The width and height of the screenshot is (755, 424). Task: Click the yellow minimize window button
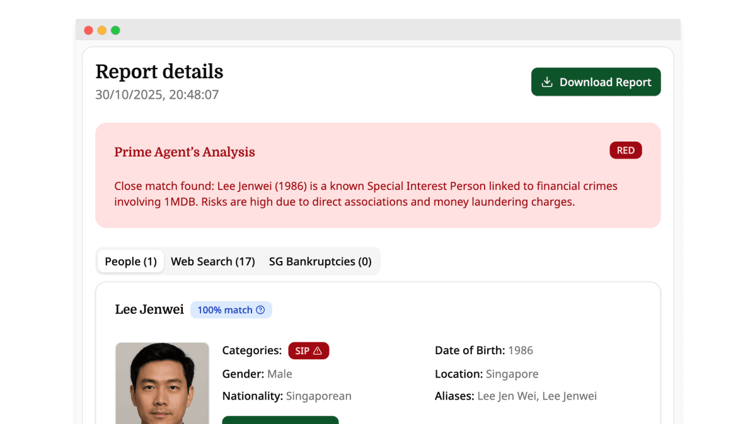pyautogui.click(x=102, y=30)
